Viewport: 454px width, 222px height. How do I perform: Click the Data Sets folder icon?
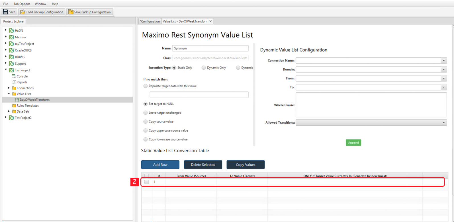[x=14, y=111]
